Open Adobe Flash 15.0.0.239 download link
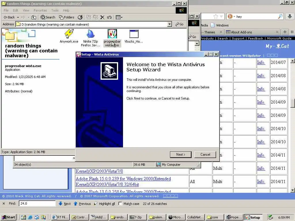The image size is (295, 221). coord(123,182)
